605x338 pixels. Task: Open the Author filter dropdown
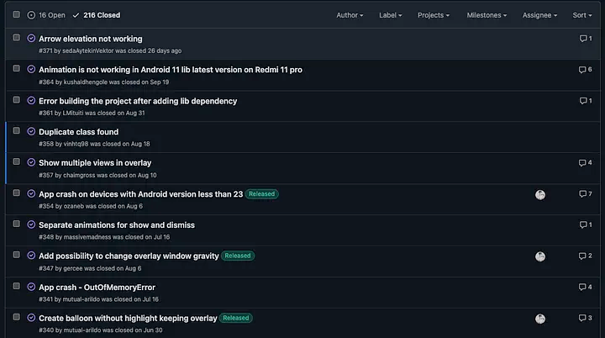click(350, 15)
